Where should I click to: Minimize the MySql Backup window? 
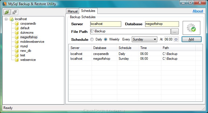click(184, 3)
